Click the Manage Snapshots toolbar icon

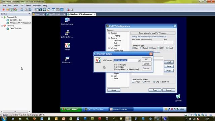(30, 10)
